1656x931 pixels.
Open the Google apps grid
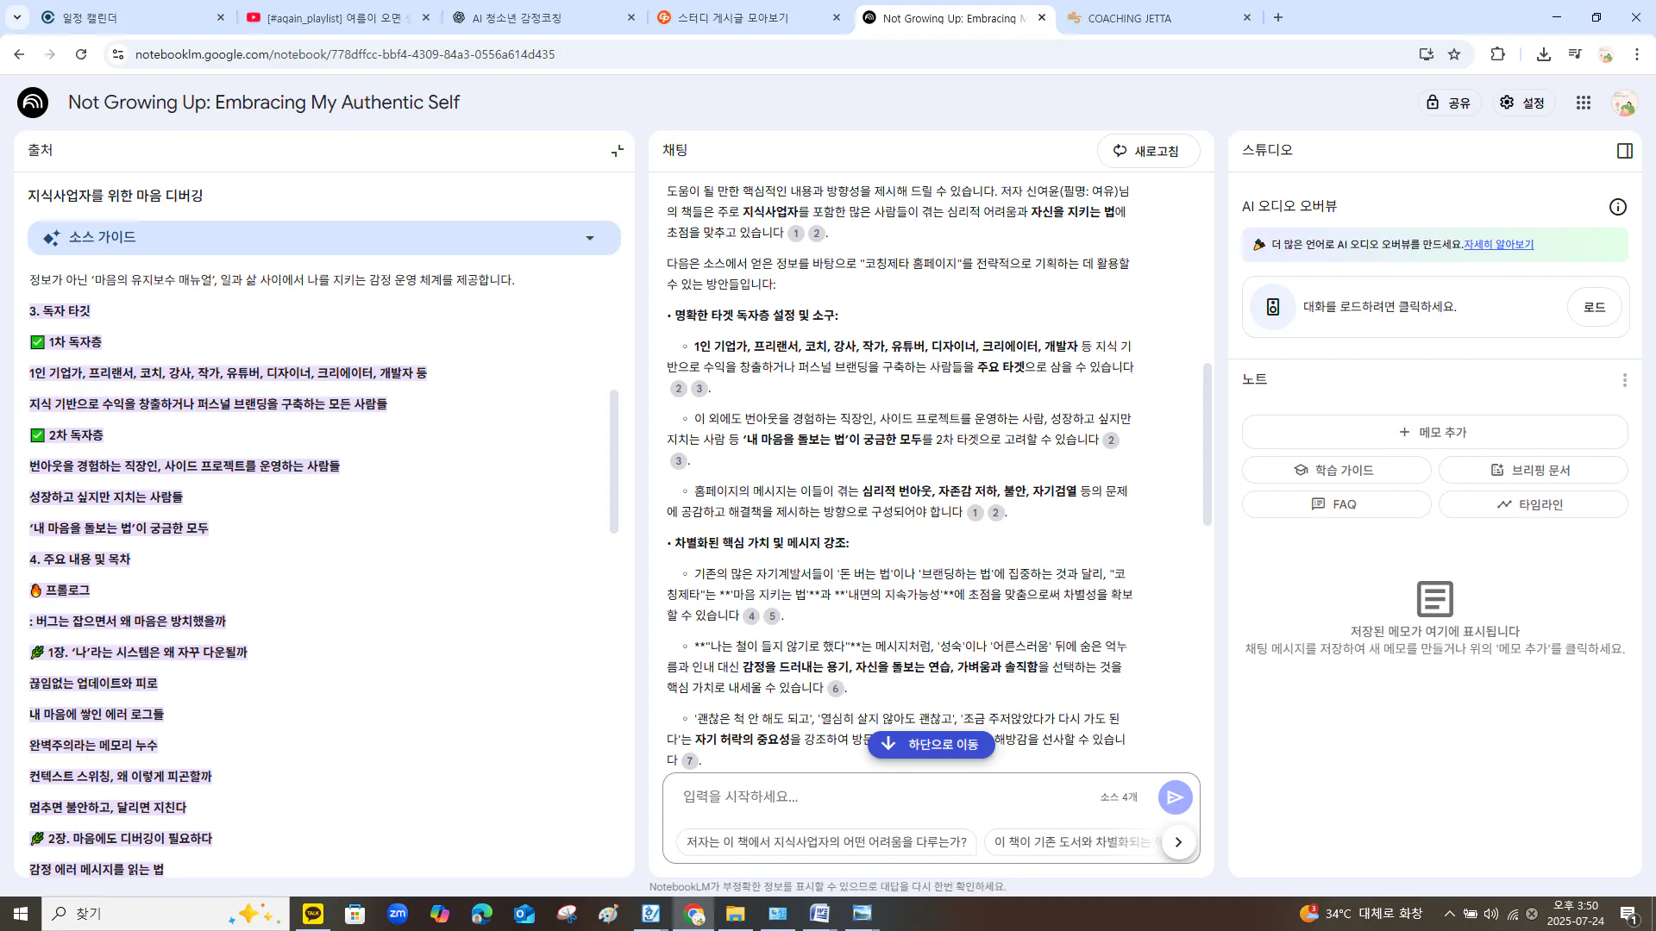[1583, 102]
